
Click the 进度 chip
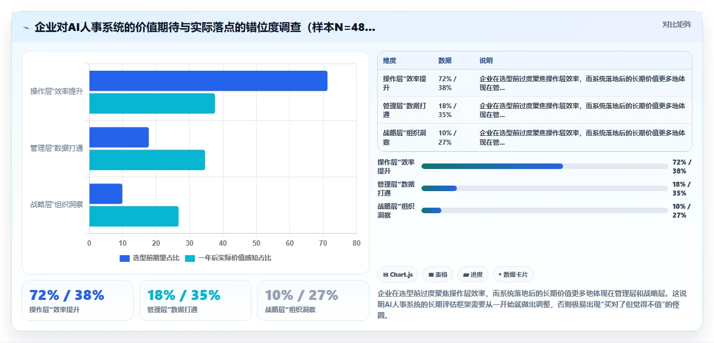[x=473, y=275]
